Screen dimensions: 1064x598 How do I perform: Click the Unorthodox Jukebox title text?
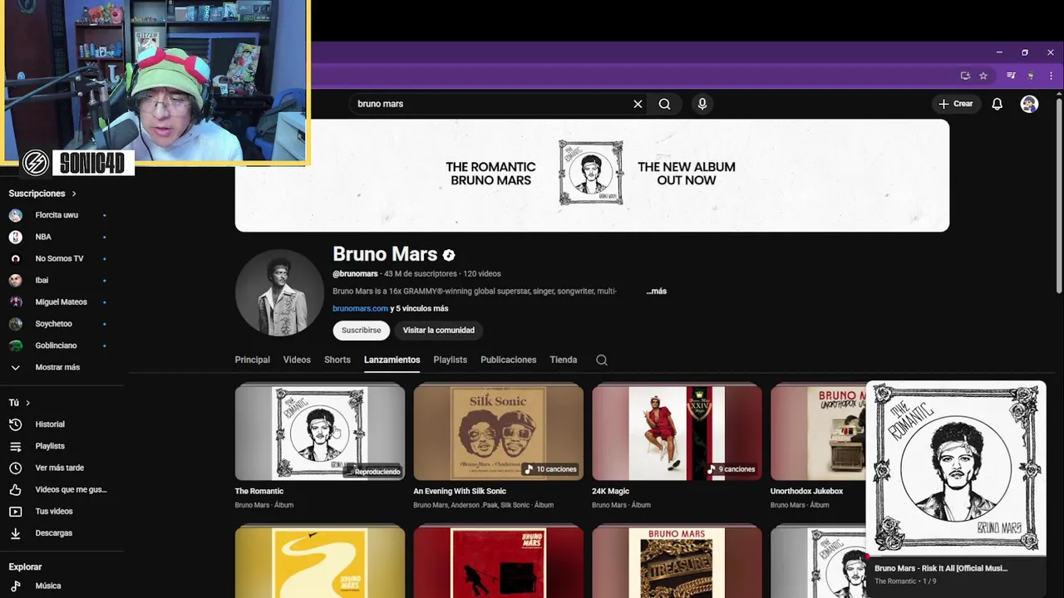coord(806,492)
